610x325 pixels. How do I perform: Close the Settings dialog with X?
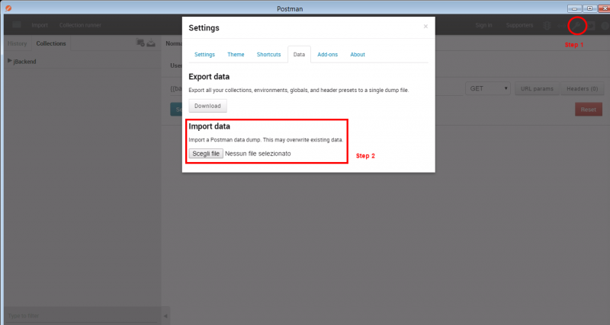(x=425, y=27)
